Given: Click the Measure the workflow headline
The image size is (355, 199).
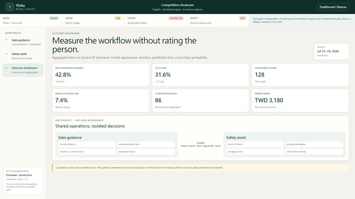Looking at the screenshot, I should 124,45.
